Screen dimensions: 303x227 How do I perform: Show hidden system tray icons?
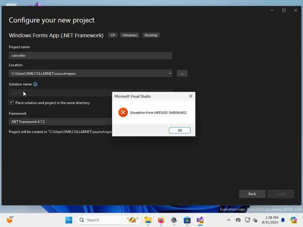[229, 220]
